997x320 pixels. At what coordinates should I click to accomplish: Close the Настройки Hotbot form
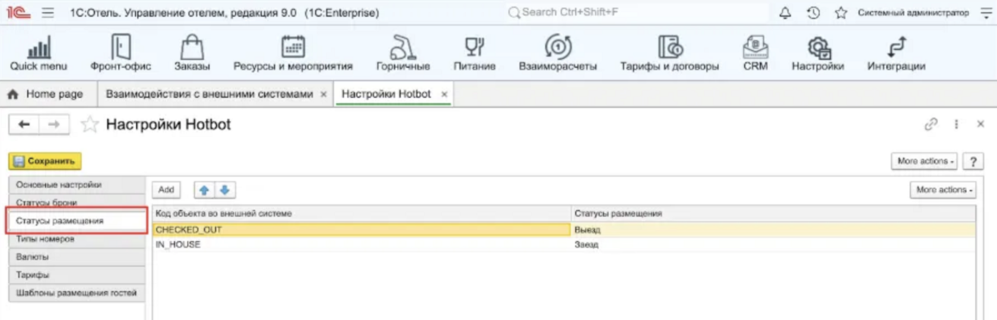click(x=980, y=124)
